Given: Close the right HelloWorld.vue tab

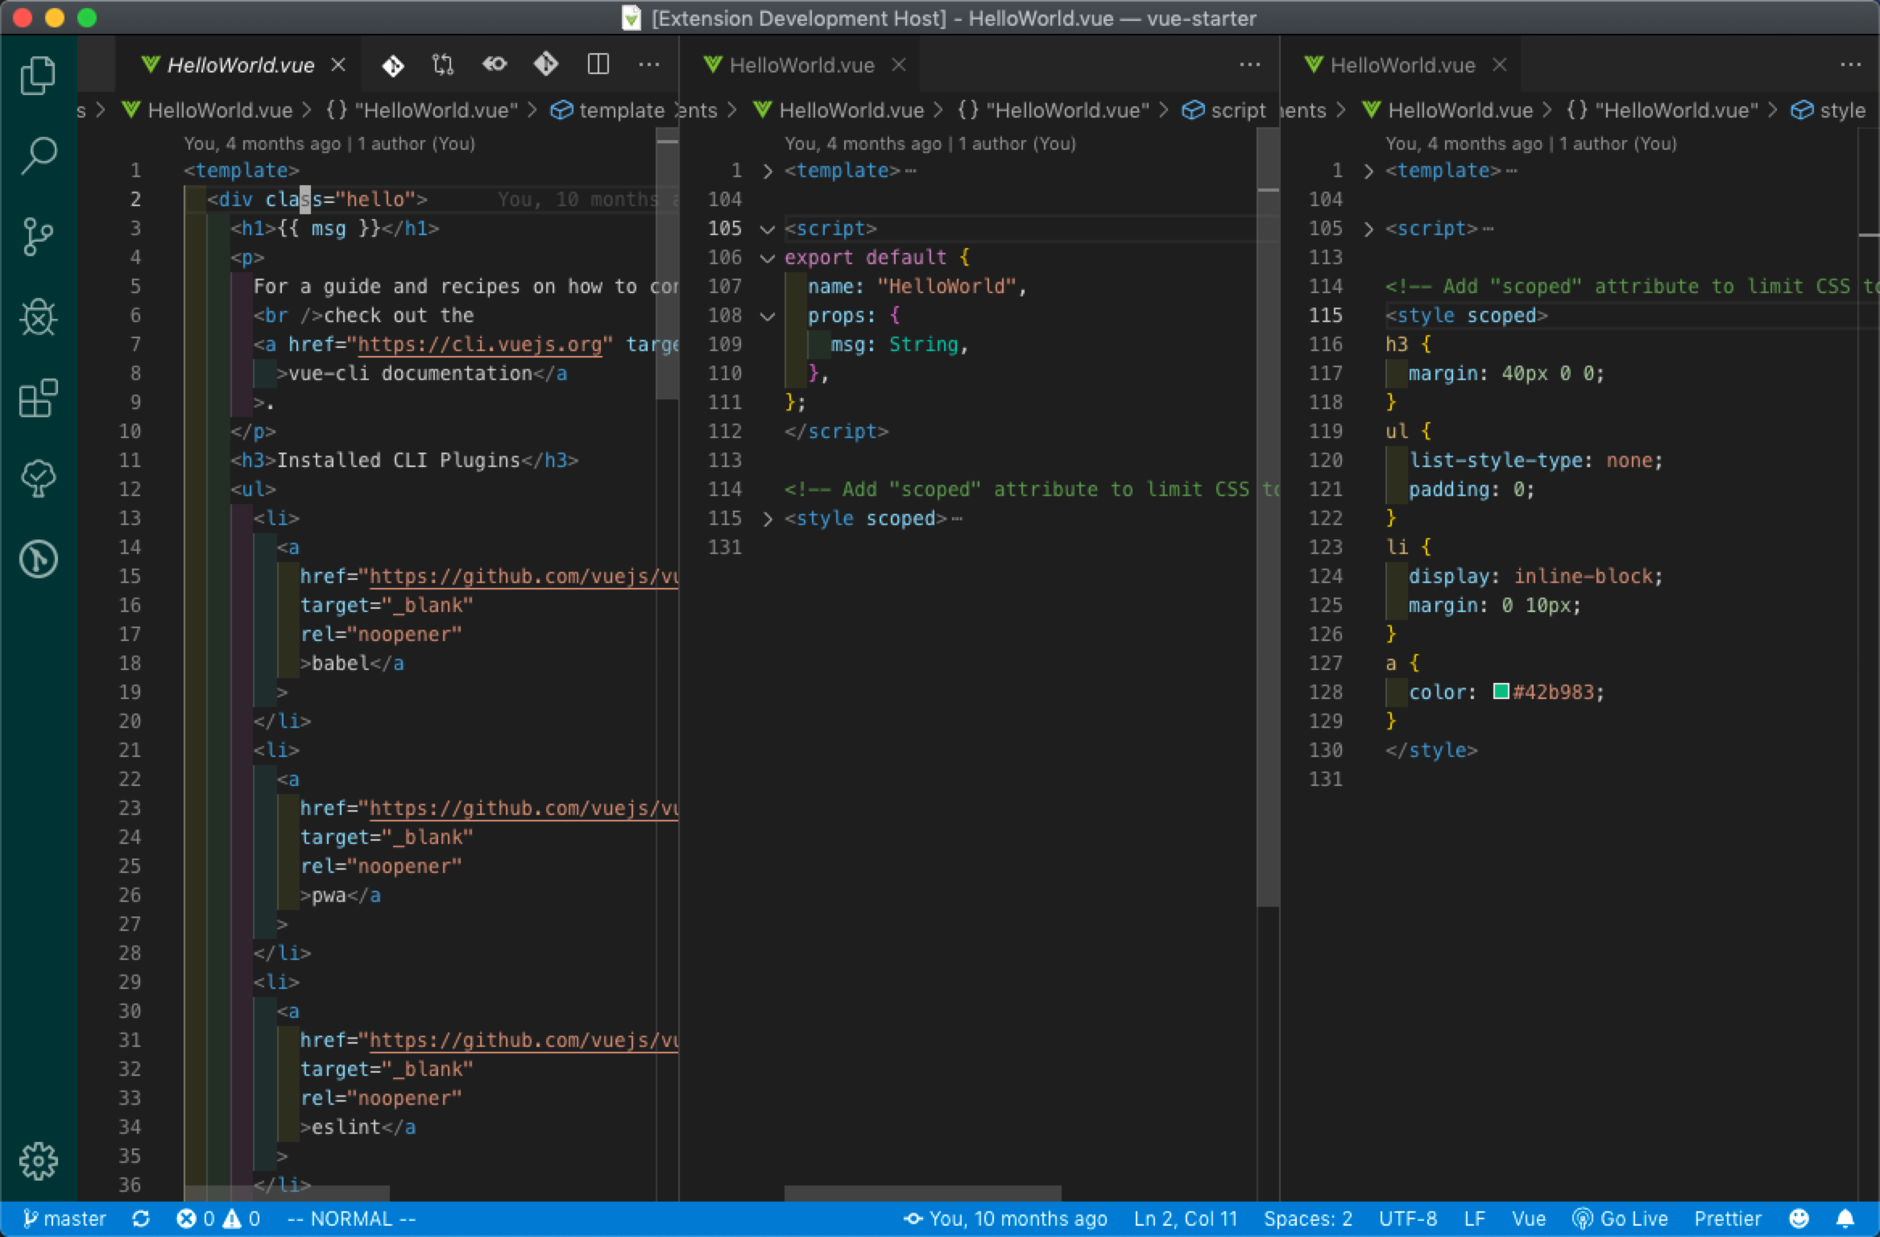Looking at the screenshot, I should 1500,64.
